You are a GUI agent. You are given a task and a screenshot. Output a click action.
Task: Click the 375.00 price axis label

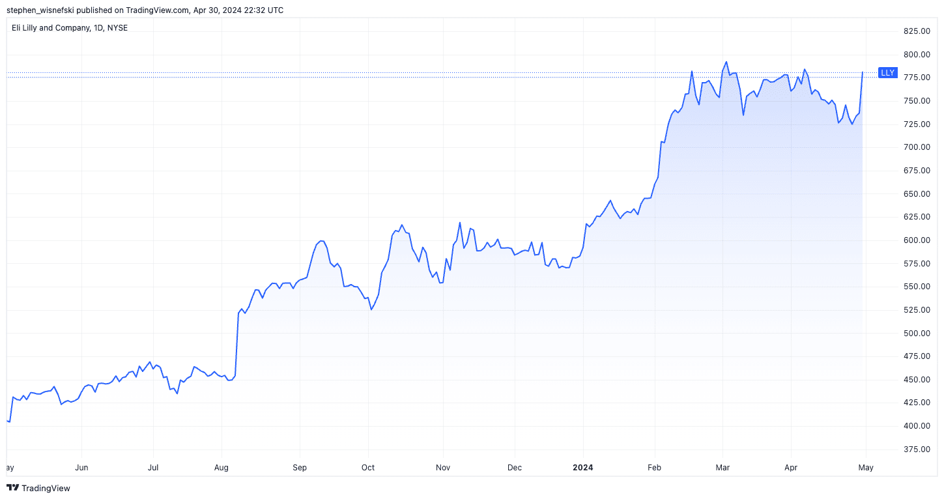coord(916,449)
